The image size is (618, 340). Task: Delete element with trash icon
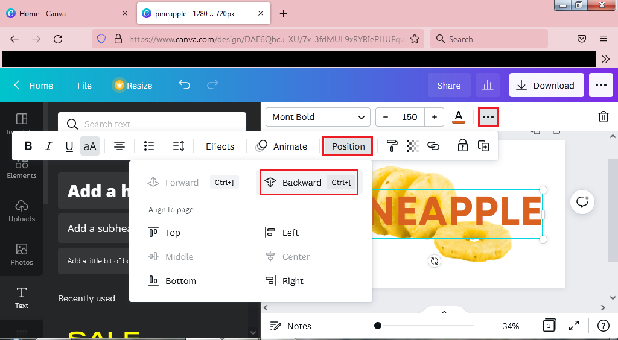[604, 117]
